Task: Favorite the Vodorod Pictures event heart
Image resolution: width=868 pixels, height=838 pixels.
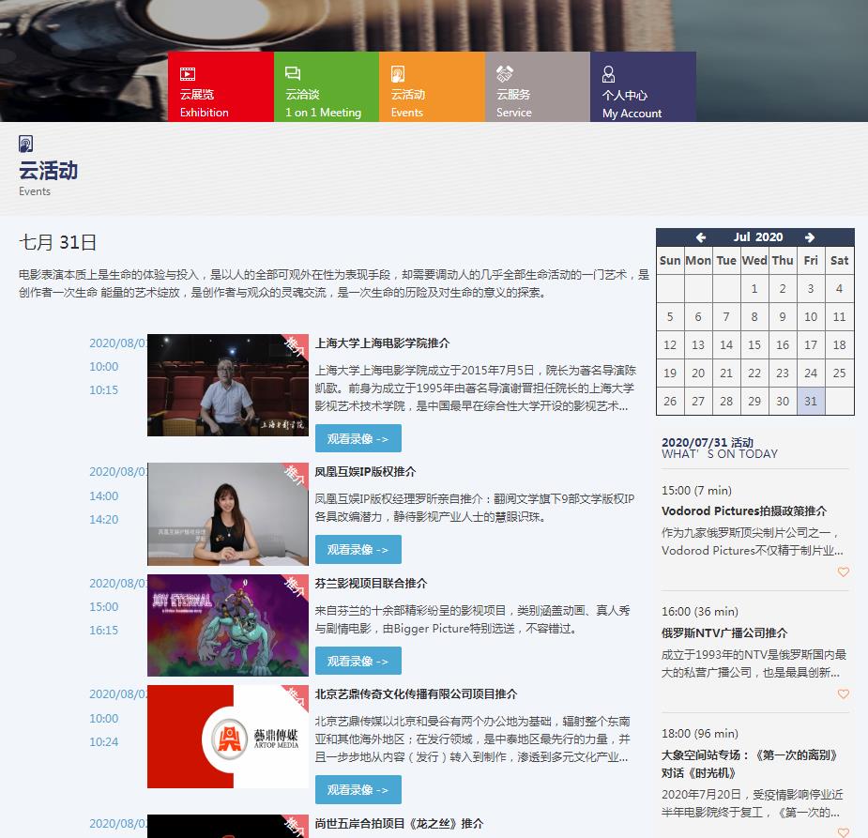Action: [x=843, y=572]
